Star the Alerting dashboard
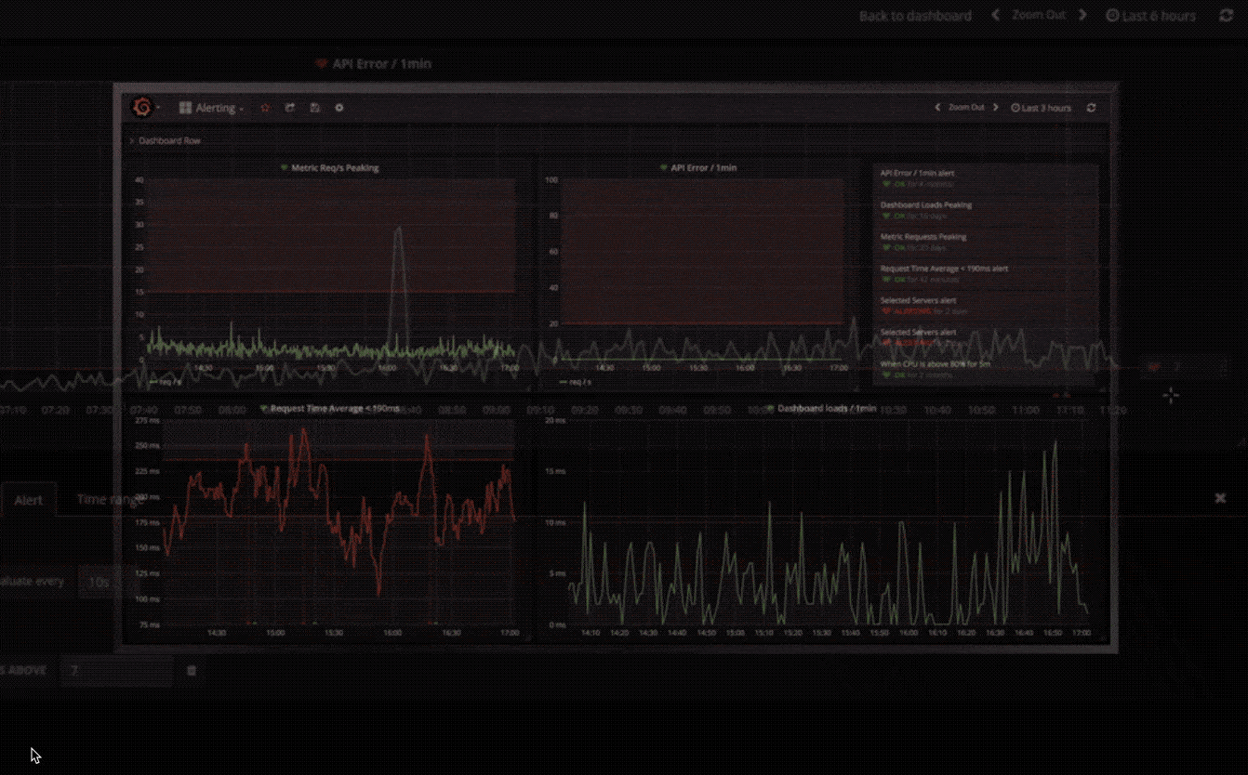 tap(265, 108)
